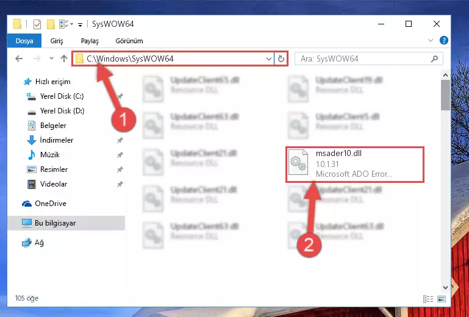Viewport: 469px width, 317px height.
Task: Open Help with the blue question icon
Action: pos(444,40)
